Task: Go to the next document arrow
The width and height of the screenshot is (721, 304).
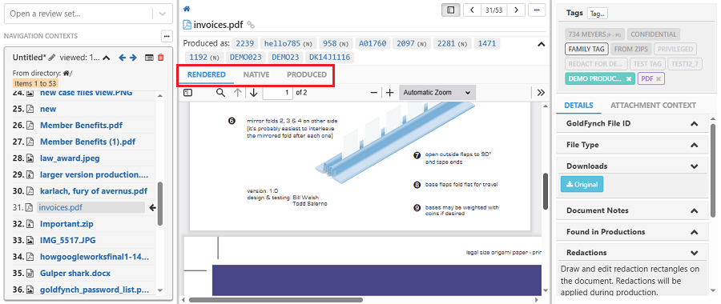Action: click(x=516, y=10)
